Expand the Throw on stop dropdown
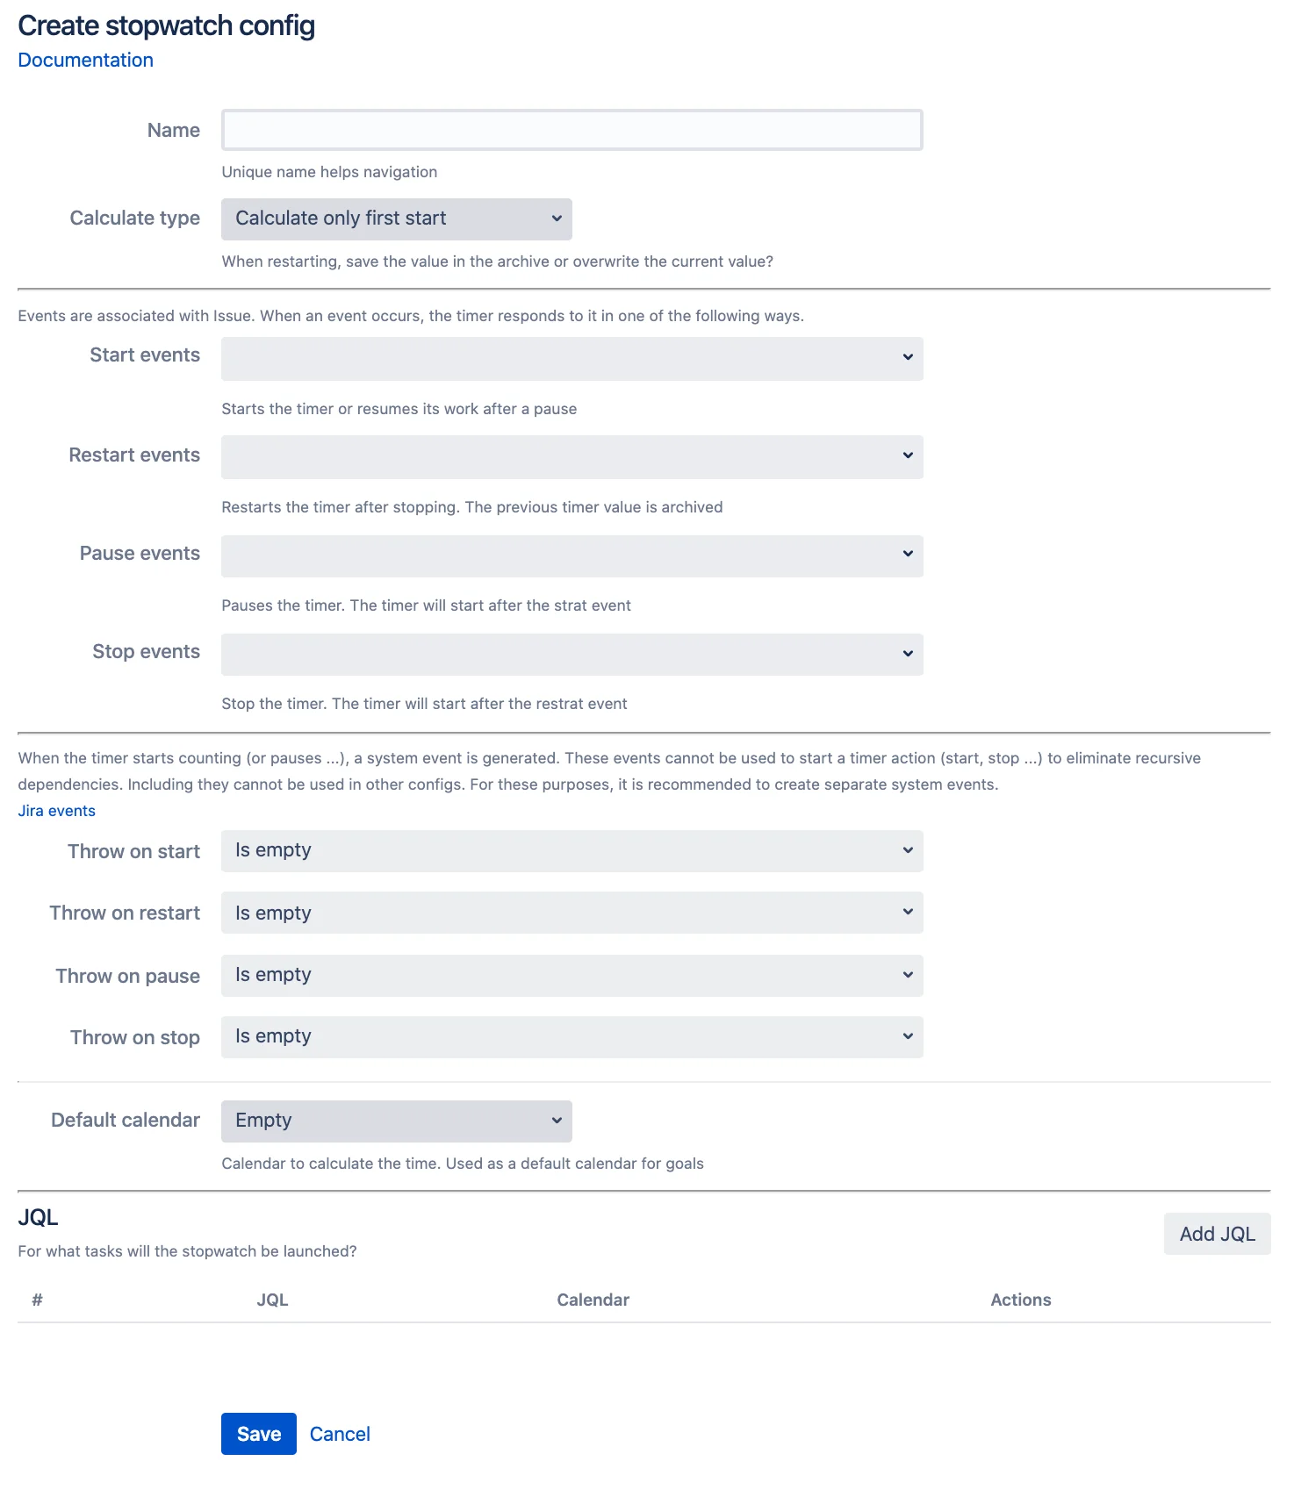The height and width of the screenshot is (1490, 1294). [572, 1037]
